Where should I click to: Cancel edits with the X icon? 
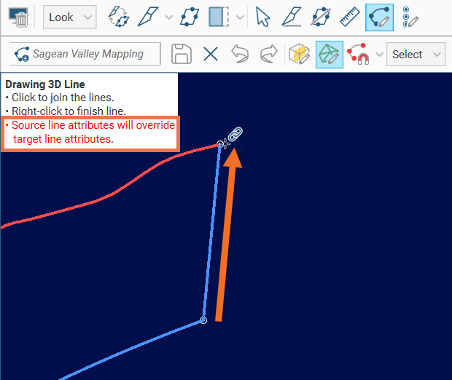click(211, 54)
